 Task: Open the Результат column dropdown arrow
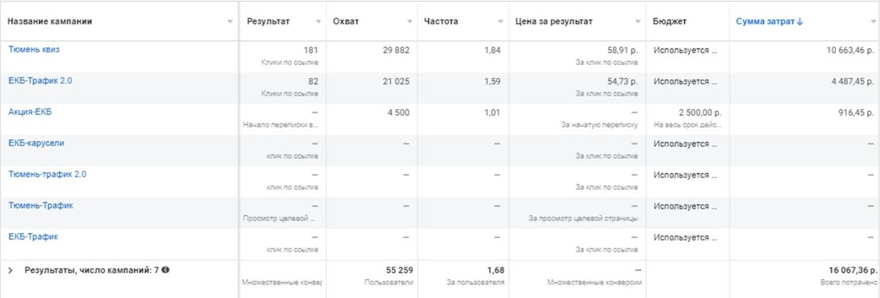click(x=319, y=22)
